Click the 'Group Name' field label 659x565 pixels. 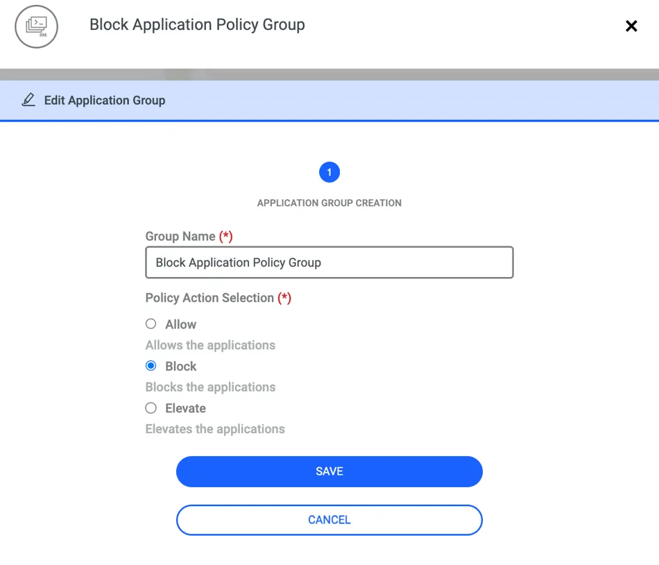pos(180,236)
